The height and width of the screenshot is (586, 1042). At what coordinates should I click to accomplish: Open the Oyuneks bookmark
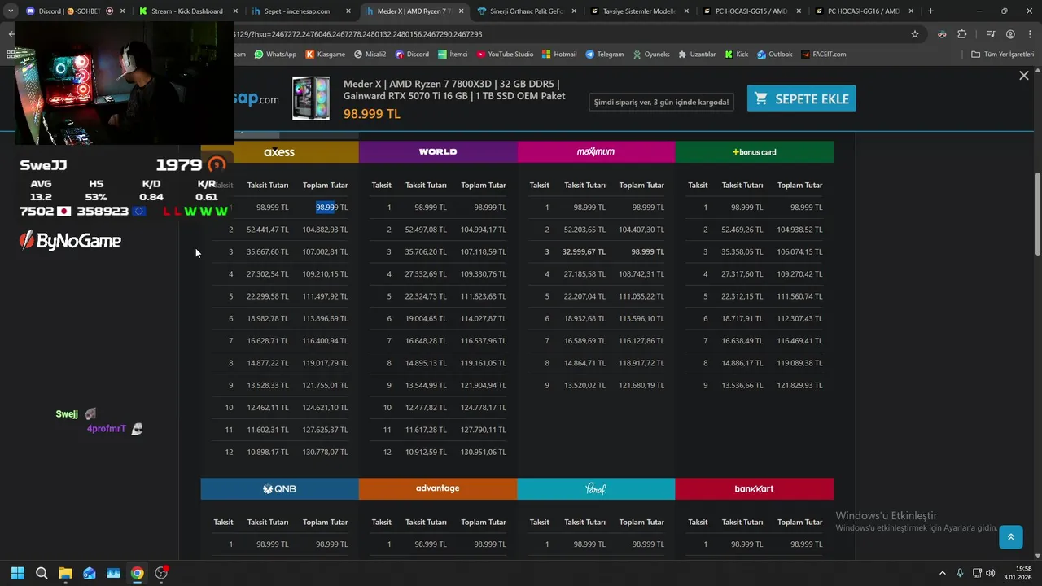click(650, 54)
